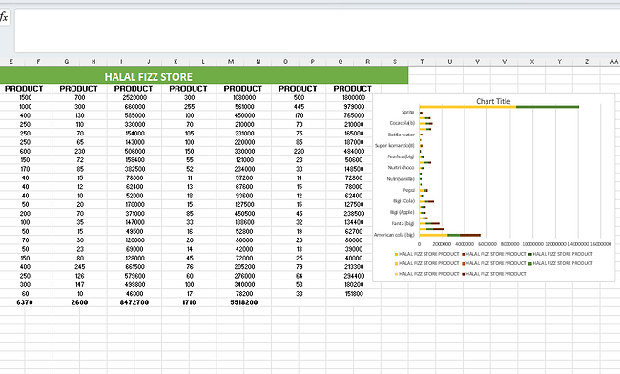Select column O header
Image resolution: width=620 pixels, height=374 pixels.
pyautogui.click(x=285, y=62)
